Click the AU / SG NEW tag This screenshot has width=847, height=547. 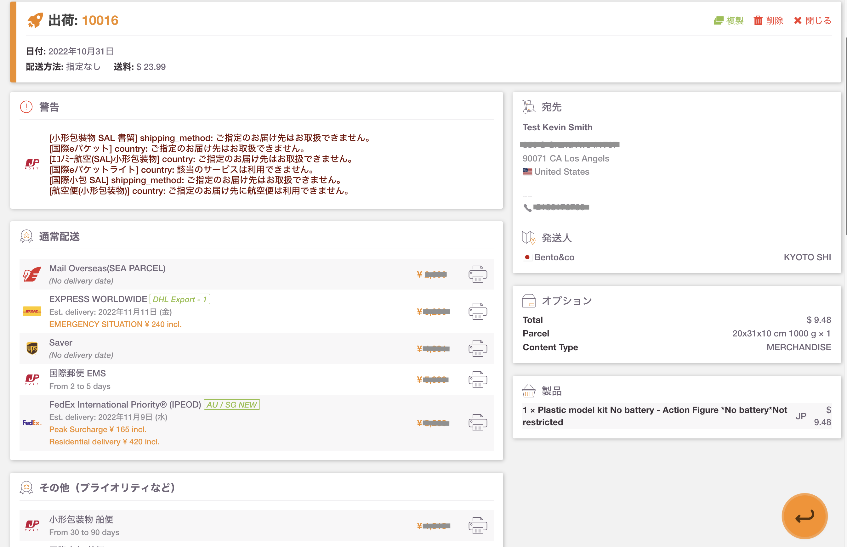[232, 404]
